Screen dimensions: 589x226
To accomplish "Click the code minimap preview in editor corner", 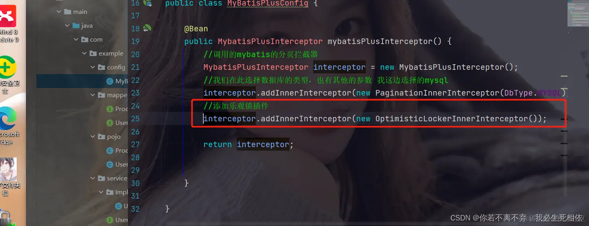I will pos(578,13).
